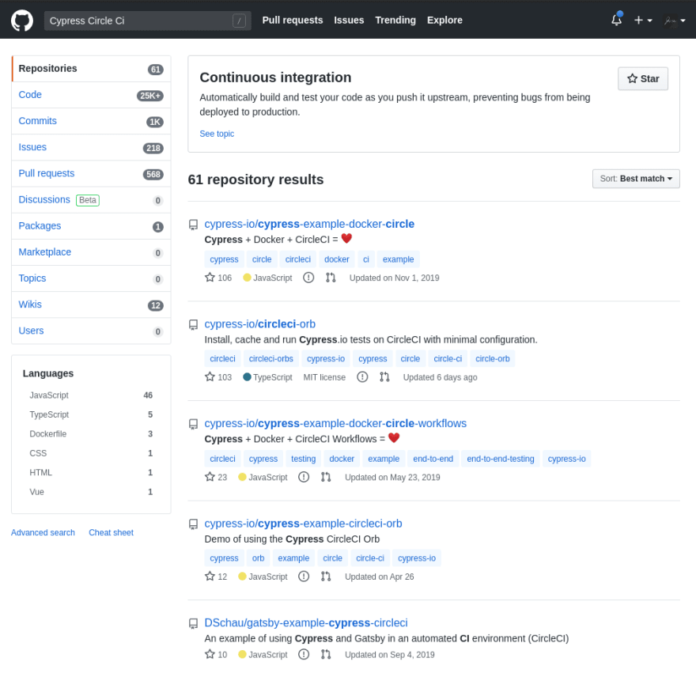696x677 pixels.
Task: Click star icon for cypress-example-circleci-orb
Action: (x=210, y=577)
